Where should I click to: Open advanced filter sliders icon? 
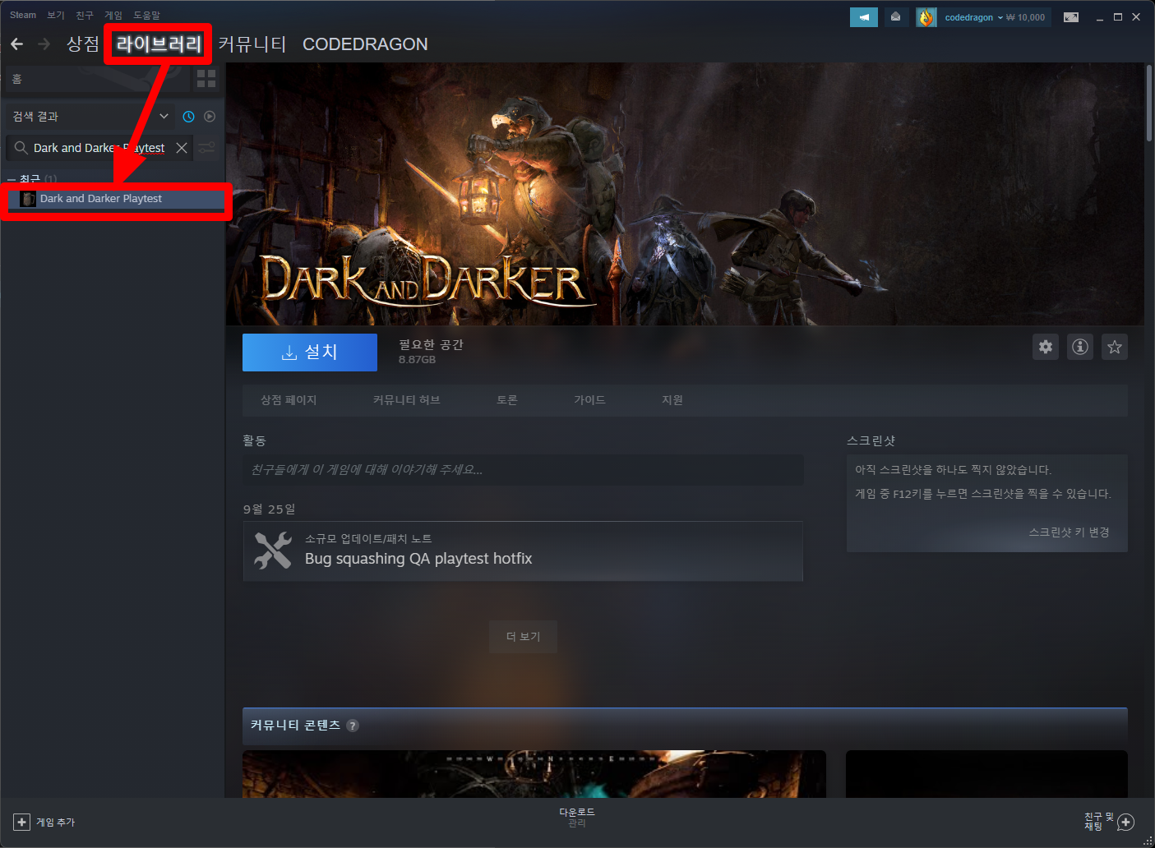point(207,148)
